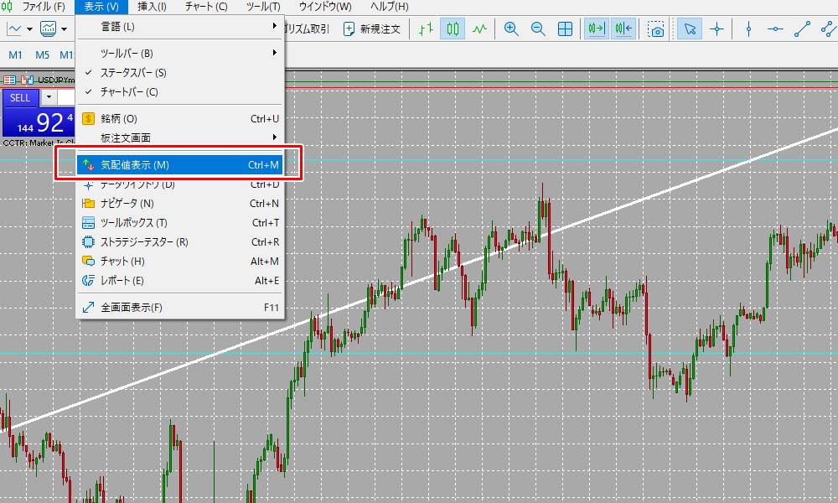The image size is (838, 503).
Task: Select the candlestick chart icon
Action: click(x=453, y=29)
